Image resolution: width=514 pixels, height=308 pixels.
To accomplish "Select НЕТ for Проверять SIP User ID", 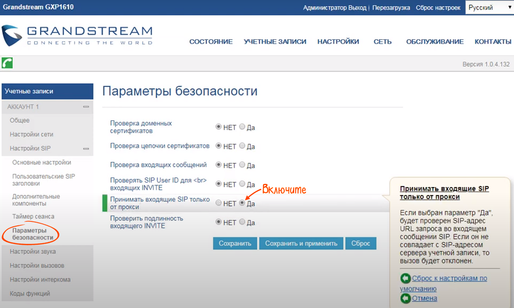I will click(x=218, y=184).
